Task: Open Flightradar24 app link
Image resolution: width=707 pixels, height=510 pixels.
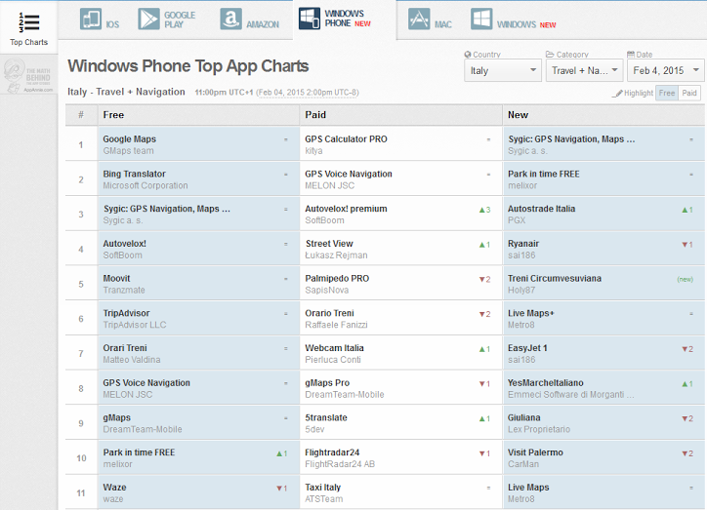Action: (332, 452)
